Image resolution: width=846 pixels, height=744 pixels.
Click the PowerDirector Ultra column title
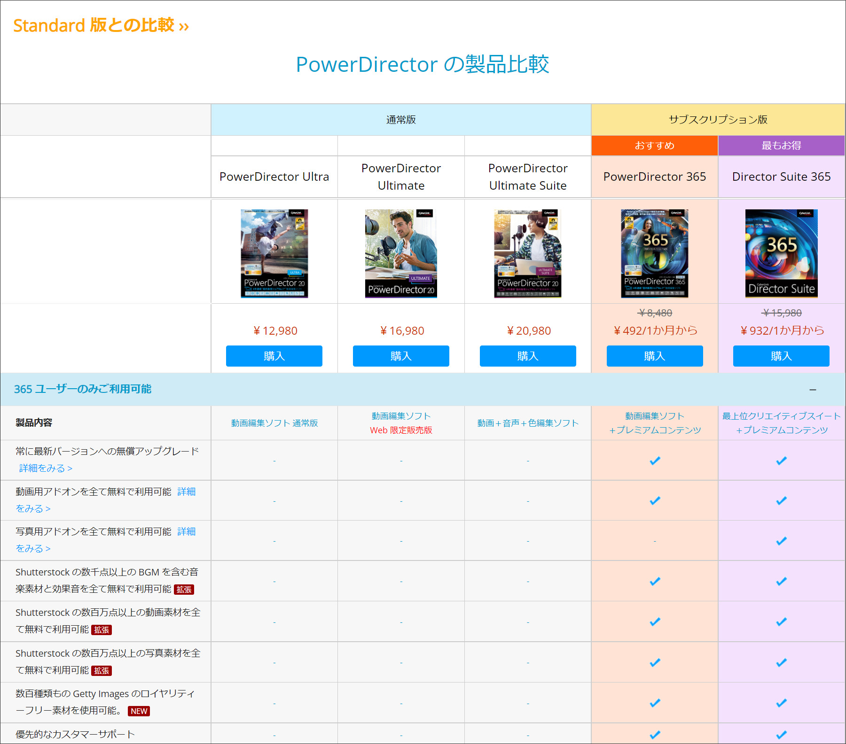274,176
